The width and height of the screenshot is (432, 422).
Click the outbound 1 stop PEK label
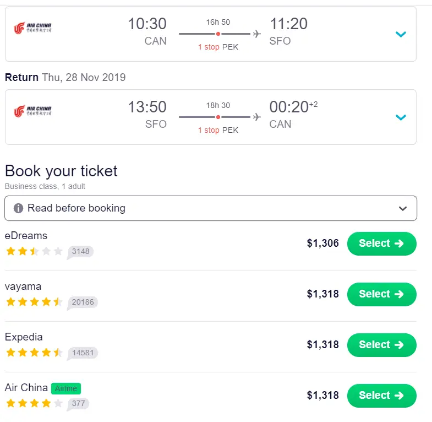(x=218, y=47)
